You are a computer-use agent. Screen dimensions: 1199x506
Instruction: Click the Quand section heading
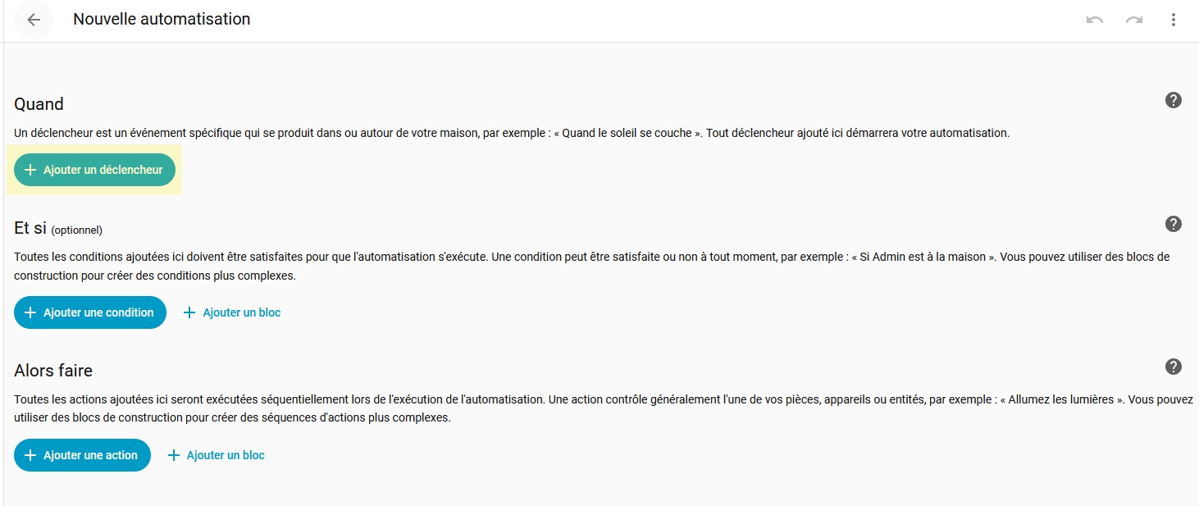(x=39, y=104)
